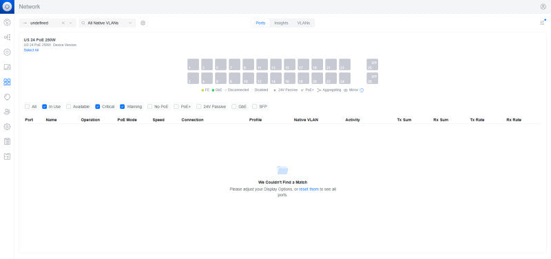The width and height of the screenshot is (551, 259).
Task: Open the users icon in sidebar
Action: click(x=7, y=112)
